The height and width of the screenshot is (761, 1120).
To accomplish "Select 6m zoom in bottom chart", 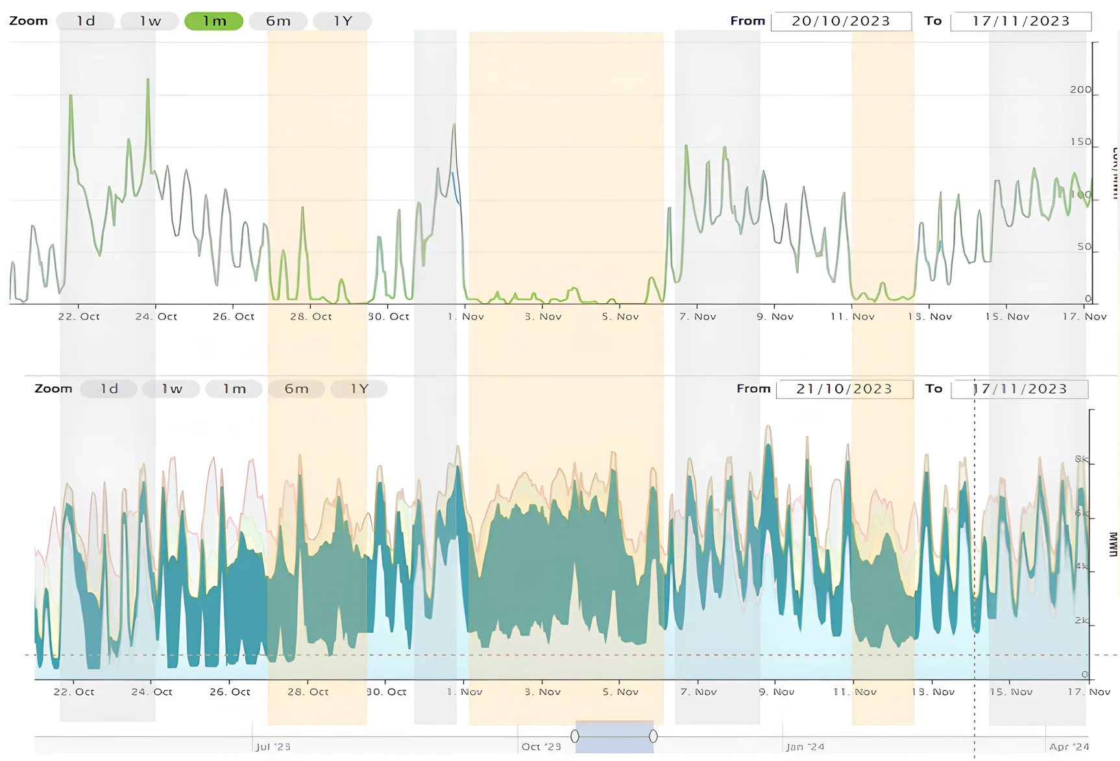I will (x=297, y=389).
